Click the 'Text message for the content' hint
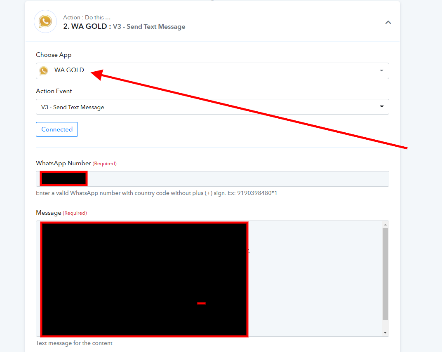The width and height of the screenshot is (442, 352). 74,343
